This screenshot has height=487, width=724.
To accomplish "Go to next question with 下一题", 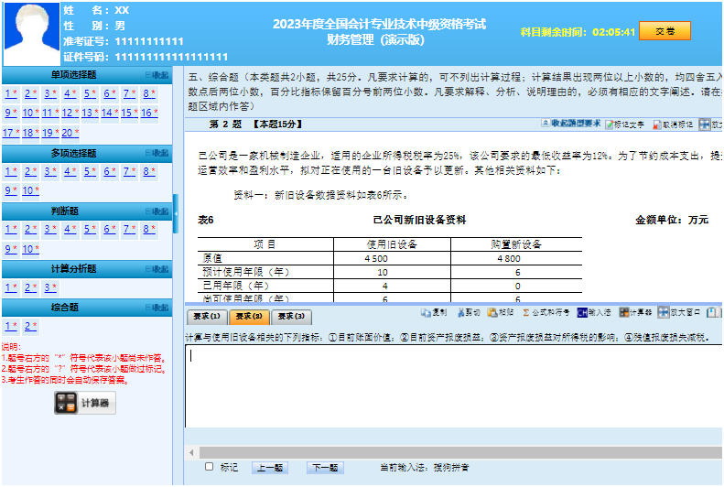I will click(x=325, y=468).
